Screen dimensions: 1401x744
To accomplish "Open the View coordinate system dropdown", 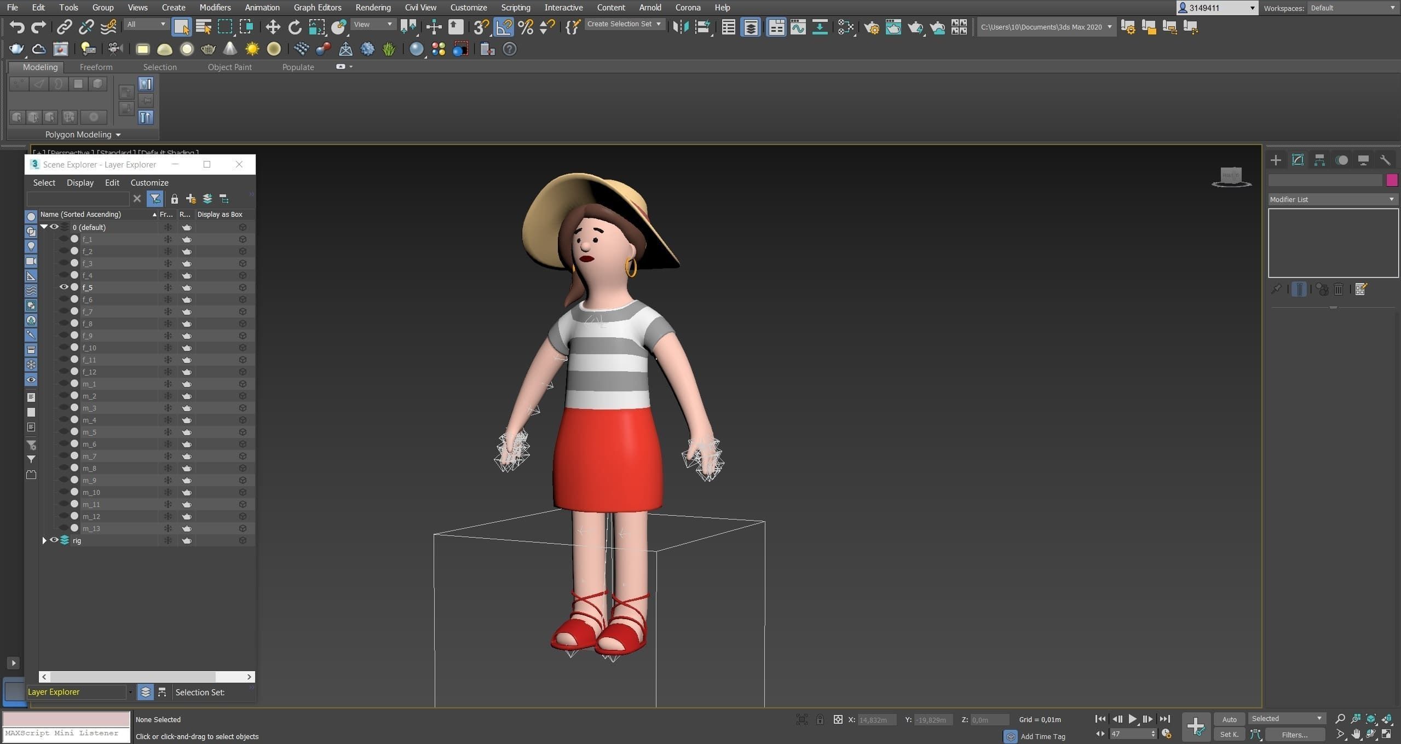I will click(x=373, y=24).
